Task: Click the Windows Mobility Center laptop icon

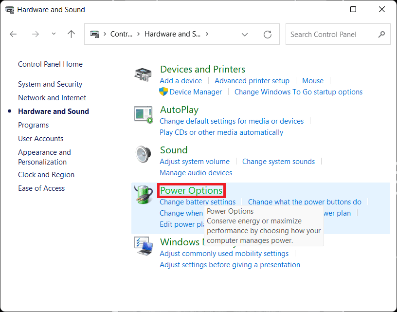Action: tap(144, 246)
